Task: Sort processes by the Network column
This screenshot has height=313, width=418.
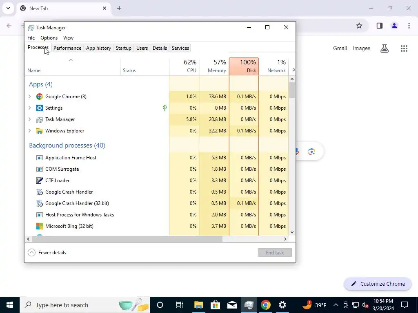Action: click(x=274, y=66)
